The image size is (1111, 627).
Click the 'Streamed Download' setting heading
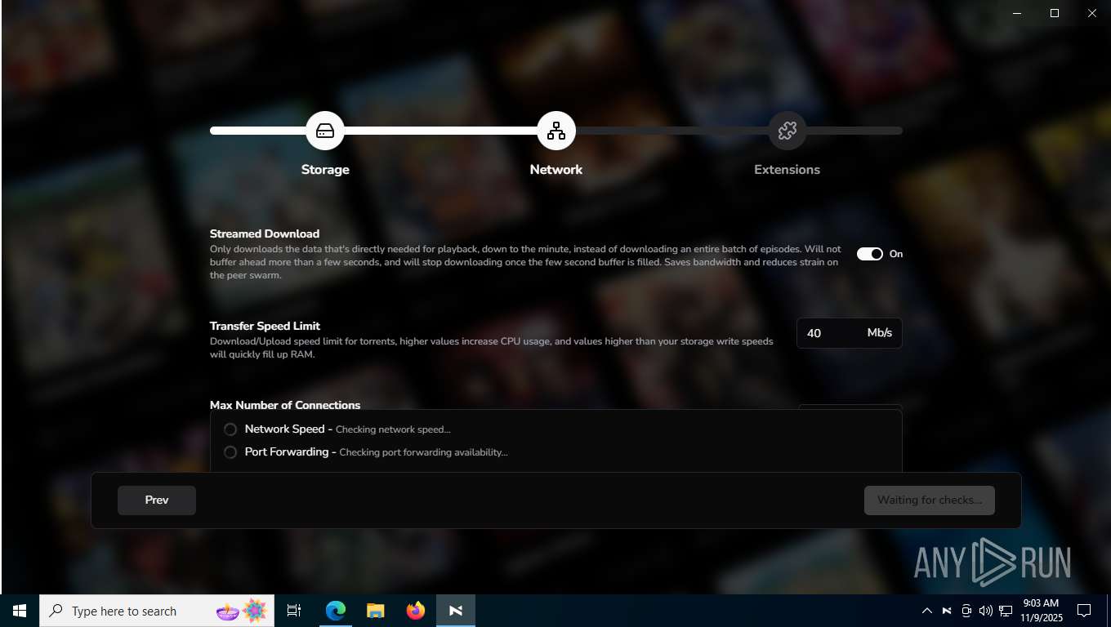click(x=265, y=233)
